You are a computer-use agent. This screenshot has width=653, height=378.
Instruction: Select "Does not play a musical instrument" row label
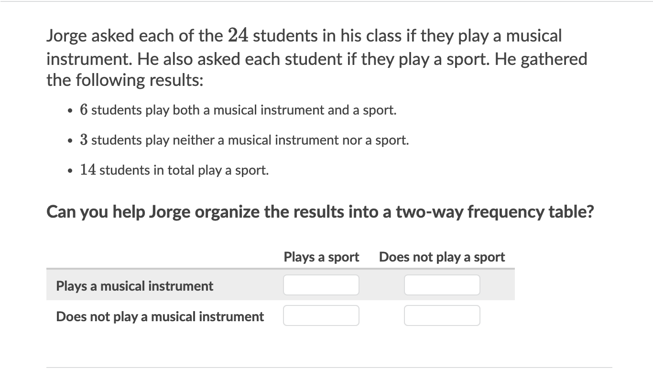click(160, 316)
